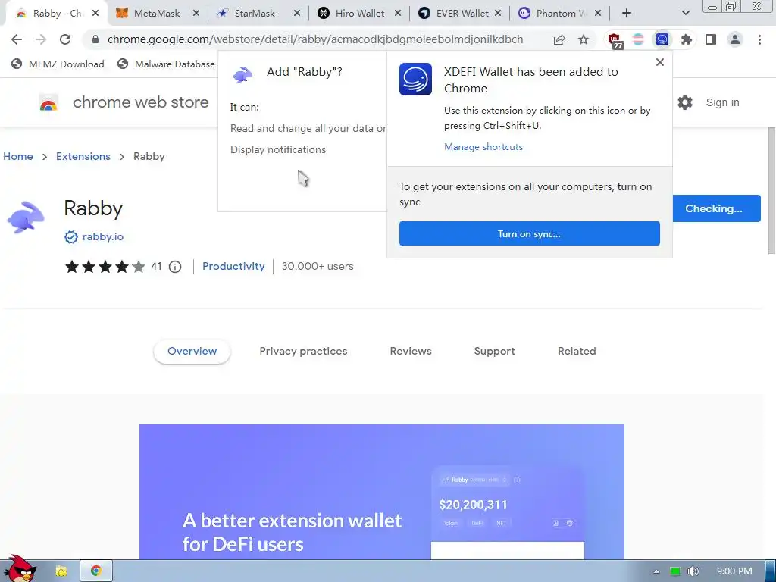Click the 9:00 PM taskbar clock
This screenshot has width=776, height=582.
tap(734, 571)
